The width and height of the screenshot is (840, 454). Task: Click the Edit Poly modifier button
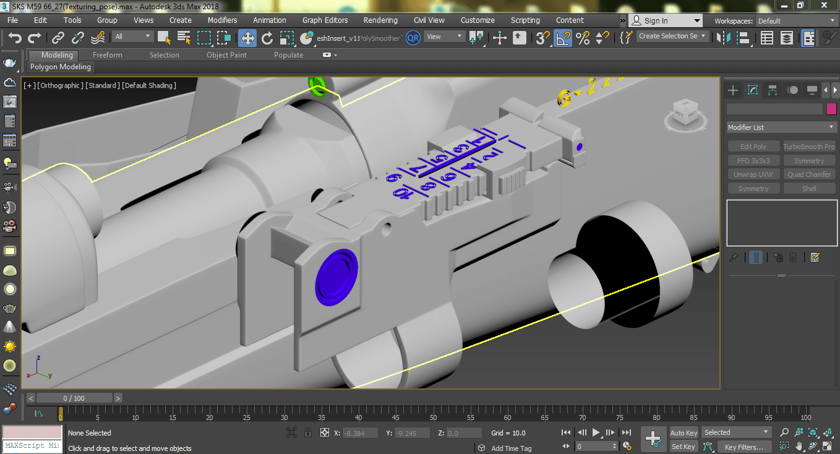click(x=753, y=147)
